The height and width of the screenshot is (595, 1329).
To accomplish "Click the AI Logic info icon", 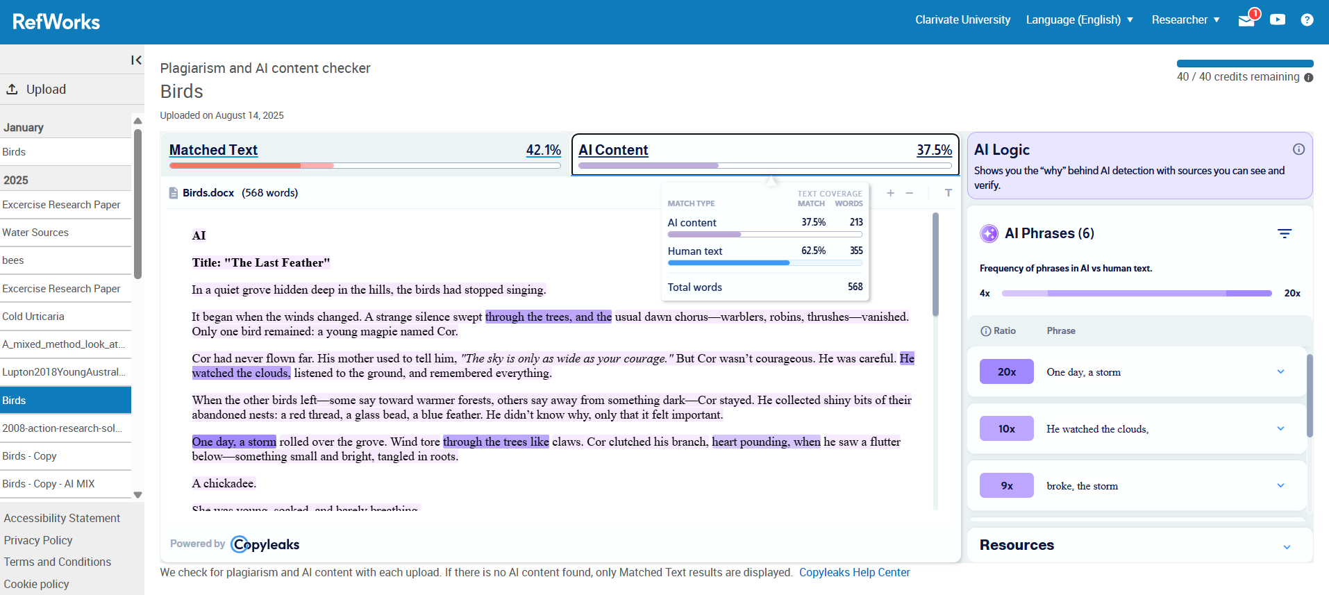I will [1298, 149].
